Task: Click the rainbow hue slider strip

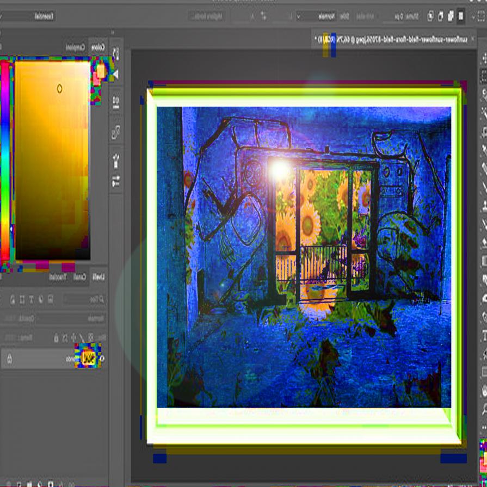Action: click(x=5, y=163)
